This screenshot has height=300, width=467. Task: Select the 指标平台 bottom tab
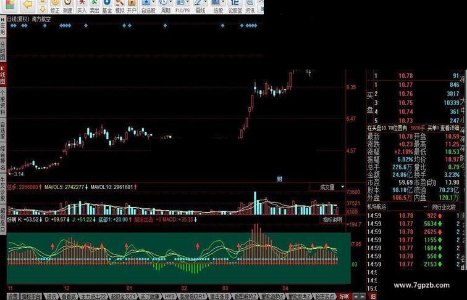tap(32, 296)
